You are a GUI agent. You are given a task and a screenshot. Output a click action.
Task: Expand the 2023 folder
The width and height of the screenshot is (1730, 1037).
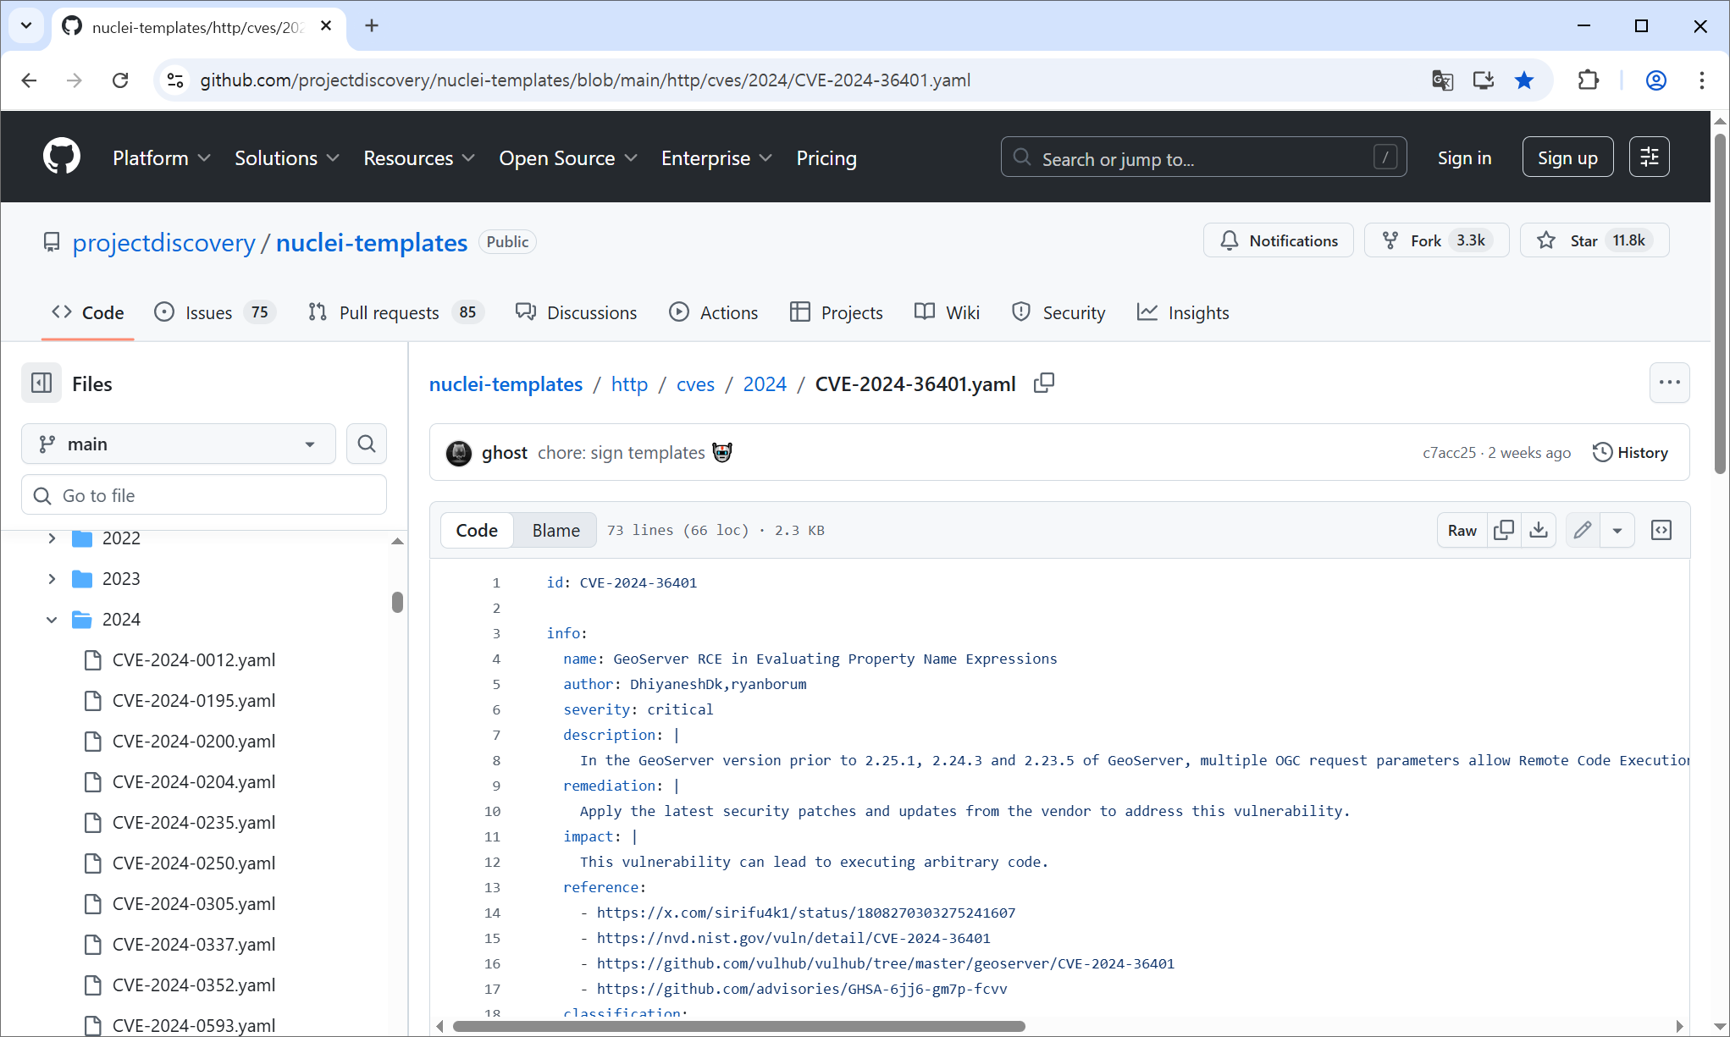pyautogui.click(x=52, y=579)
